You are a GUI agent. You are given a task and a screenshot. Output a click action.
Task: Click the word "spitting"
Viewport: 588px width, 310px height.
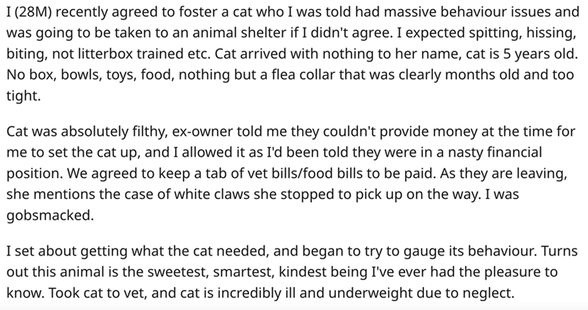tap(423, 36)
